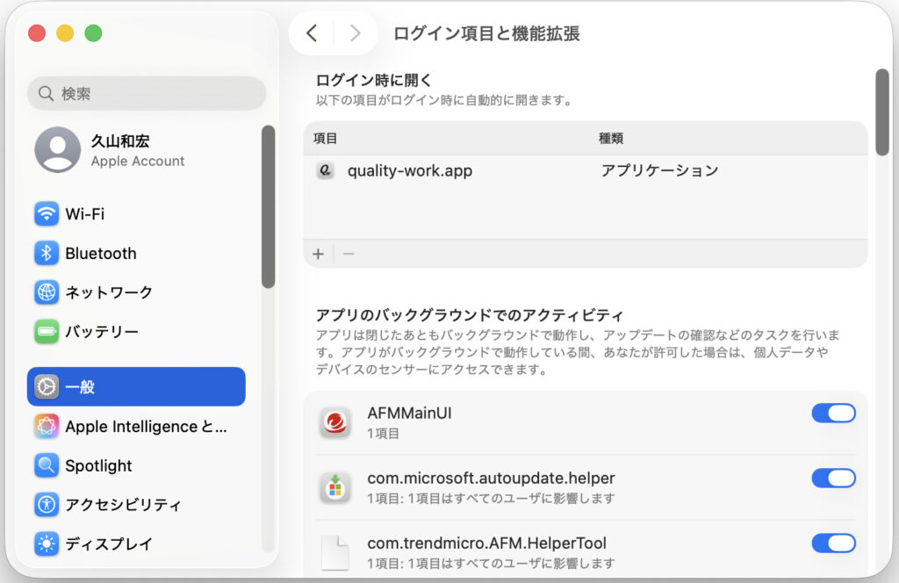Click the Apple Intelligence icon
Screen dimensions: 899x583
click(x=47, y=427)
